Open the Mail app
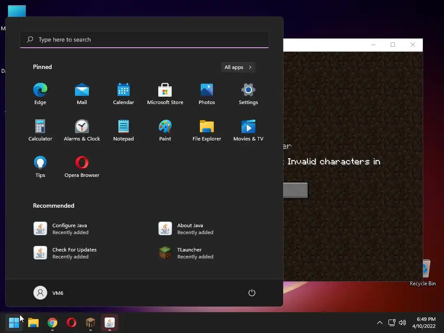The height and width of the screenshot is (333, 444). point(82,94)
